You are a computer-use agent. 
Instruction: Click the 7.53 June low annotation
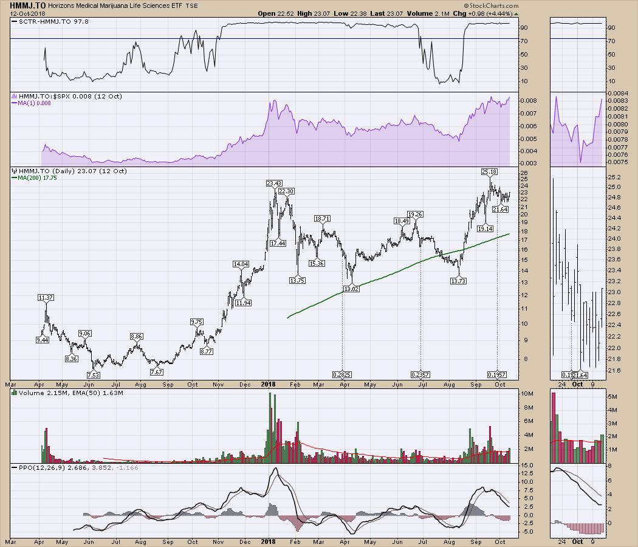coord(93,375)
